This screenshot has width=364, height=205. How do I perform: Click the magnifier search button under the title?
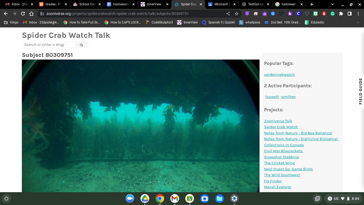[x=82, y=45]
